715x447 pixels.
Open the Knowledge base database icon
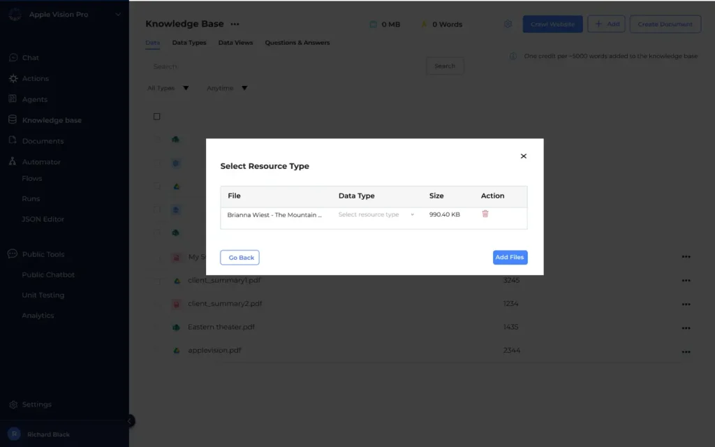(13, 120)
